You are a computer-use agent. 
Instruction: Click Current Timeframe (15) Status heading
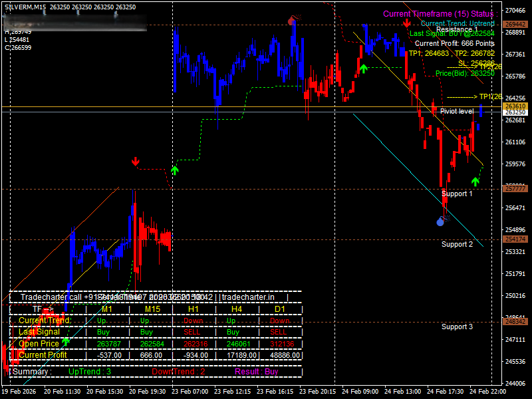point(440,14)
